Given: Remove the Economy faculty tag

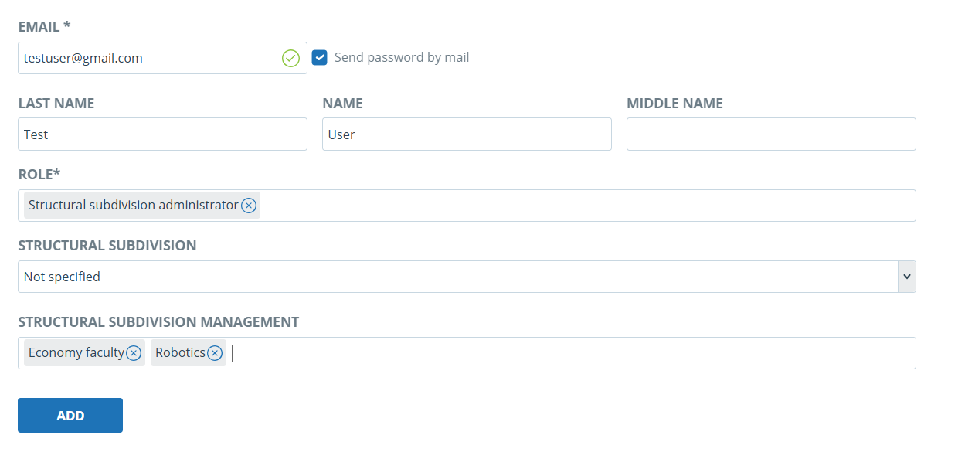Looking at the screenshot, I should (x=134, y=353).
